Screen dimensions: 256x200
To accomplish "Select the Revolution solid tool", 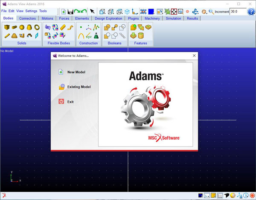I will pos(29,35).
